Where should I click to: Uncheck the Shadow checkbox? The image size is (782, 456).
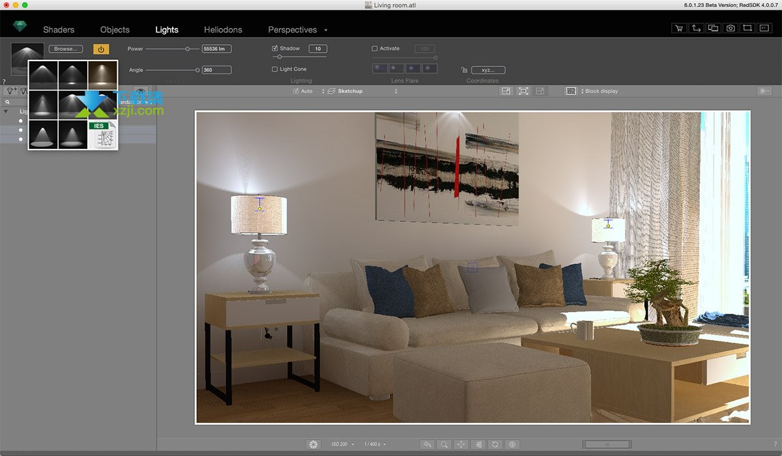[275, 49]
